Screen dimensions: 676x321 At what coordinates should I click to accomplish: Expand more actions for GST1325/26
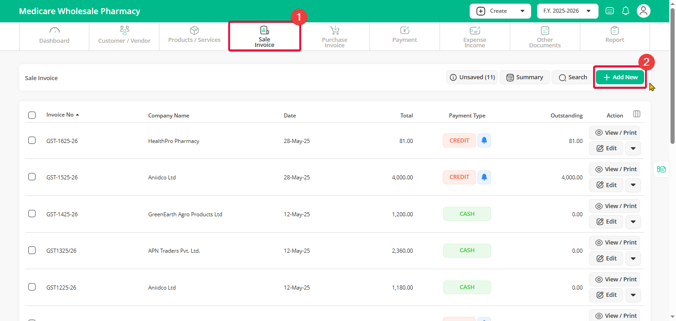633,258
